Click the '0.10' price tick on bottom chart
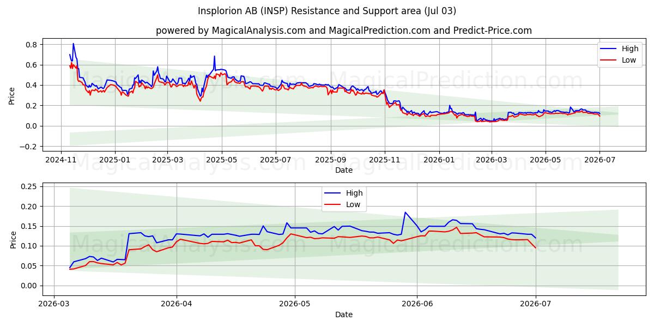This screenshot has width=654, height=327. click(29, 246)
